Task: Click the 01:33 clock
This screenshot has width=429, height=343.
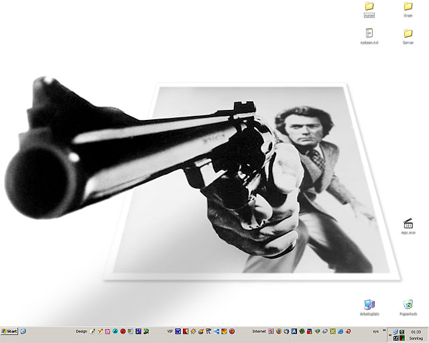Action: [416, 332]
